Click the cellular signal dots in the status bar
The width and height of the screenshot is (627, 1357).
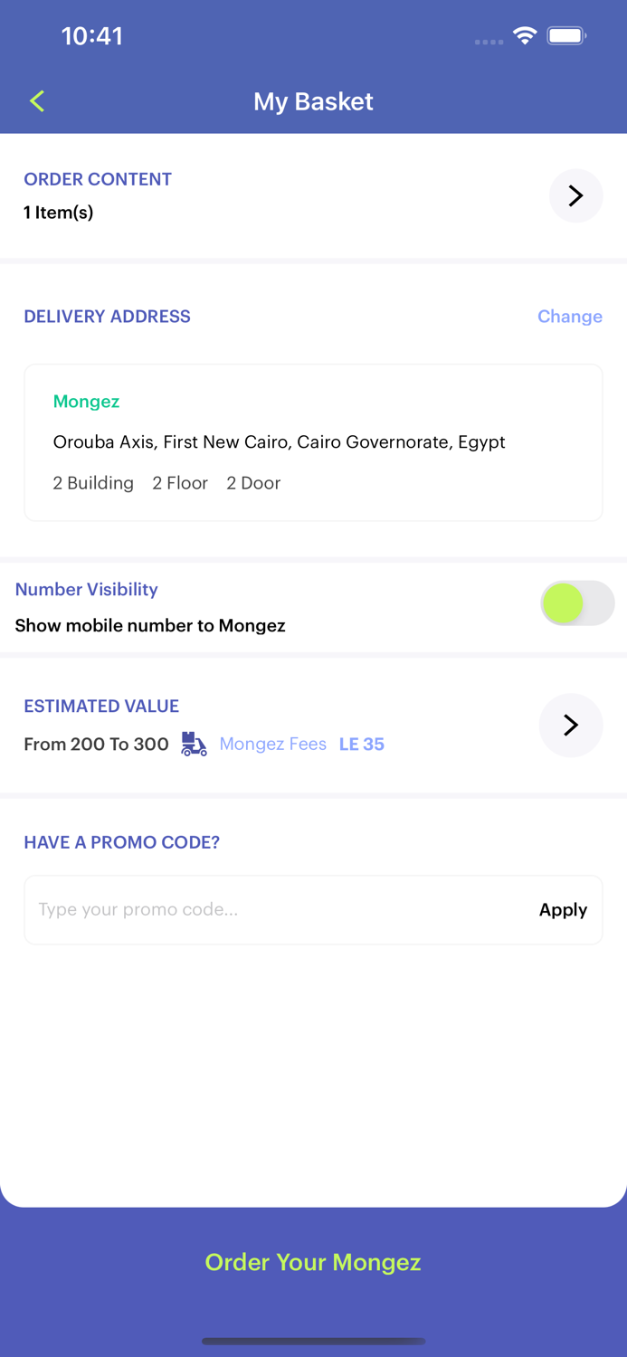point(489,41)
